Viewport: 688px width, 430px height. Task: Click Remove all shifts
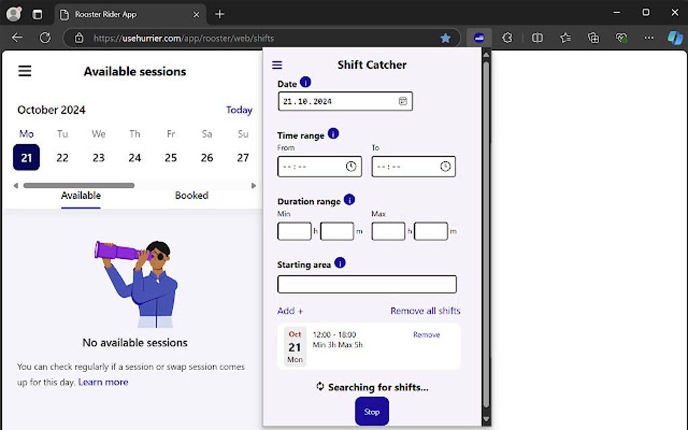tap(425, 311)
